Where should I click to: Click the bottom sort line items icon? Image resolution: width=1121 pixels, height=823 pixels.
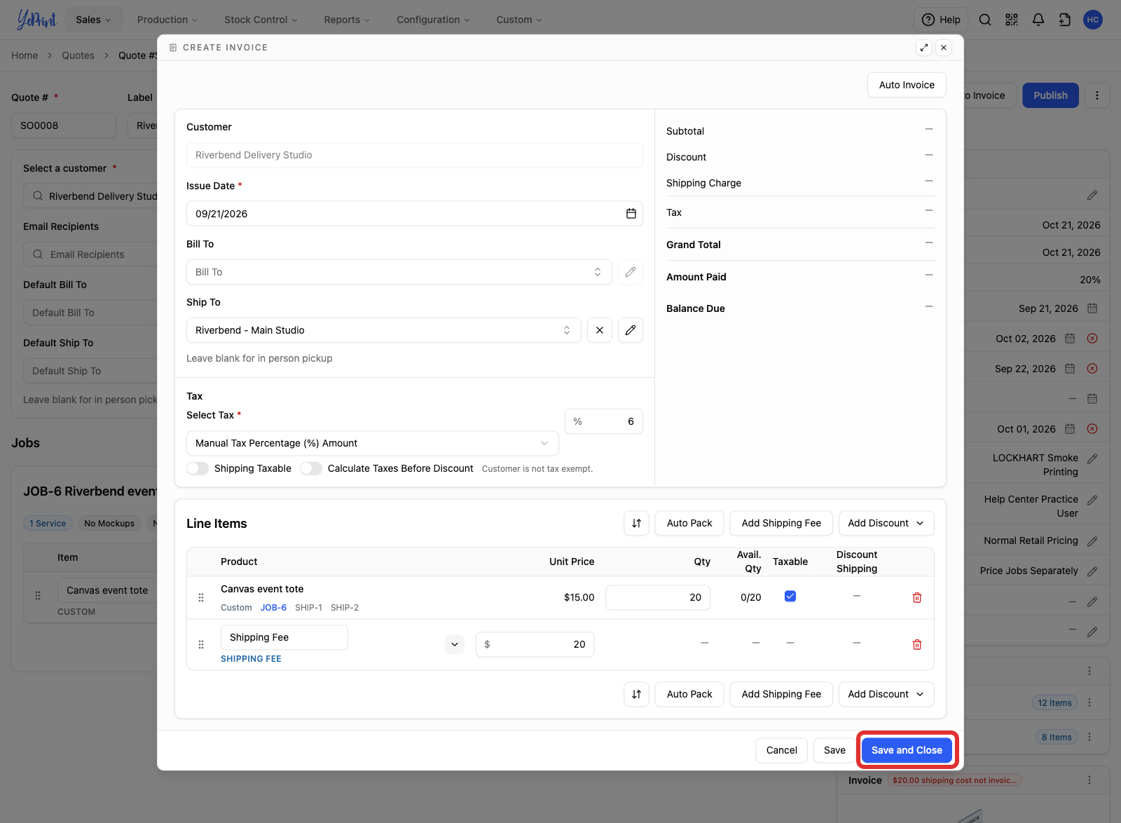coord(636,694)
